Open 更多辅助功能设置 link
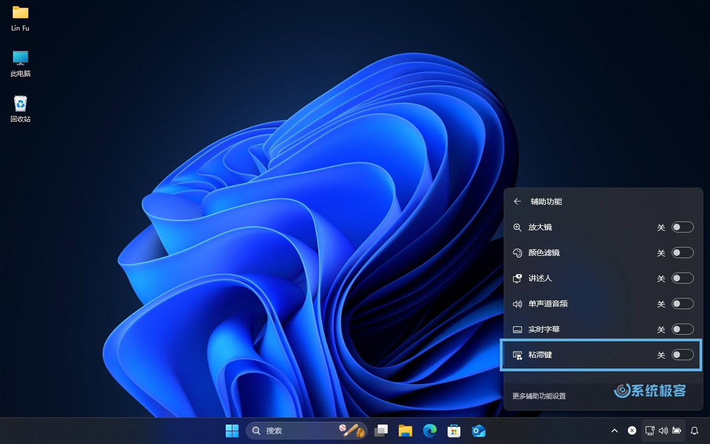The image size is (710, 444). [x=539, y=396]
